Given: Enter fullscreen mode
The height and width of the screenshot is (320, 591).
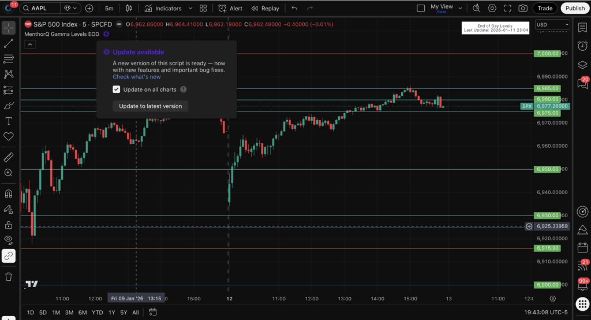Looking at the screenshot, I should coord(508,8).
